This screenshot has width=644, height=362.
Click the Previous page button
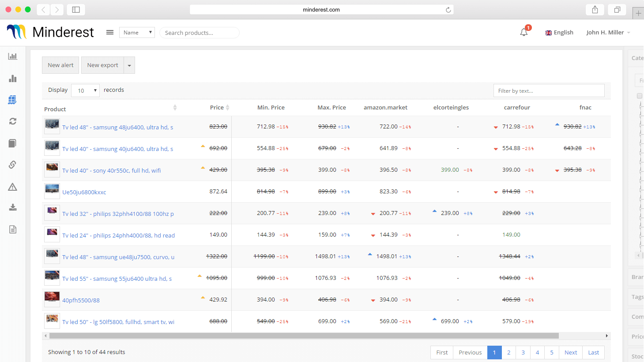click(x=470, y=352)
